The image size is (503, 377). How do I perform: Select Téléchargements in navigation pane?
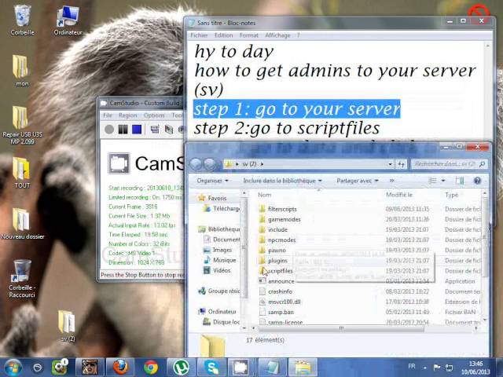pos(222,209)
